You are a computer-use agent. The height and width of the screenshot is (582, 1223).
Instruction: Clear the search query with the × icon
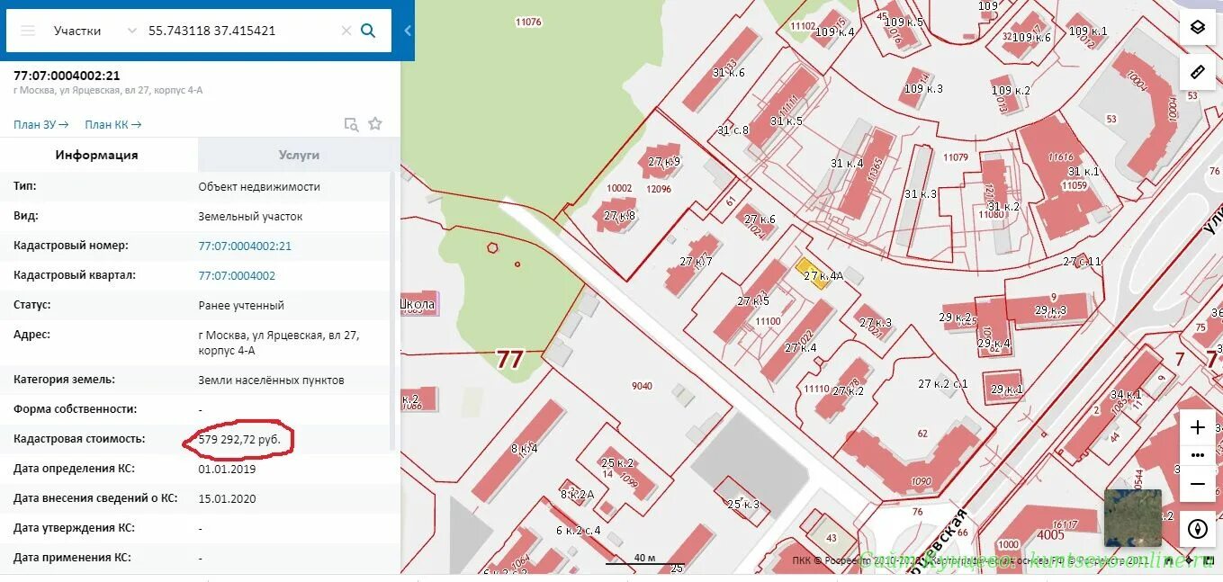[346, 30]
